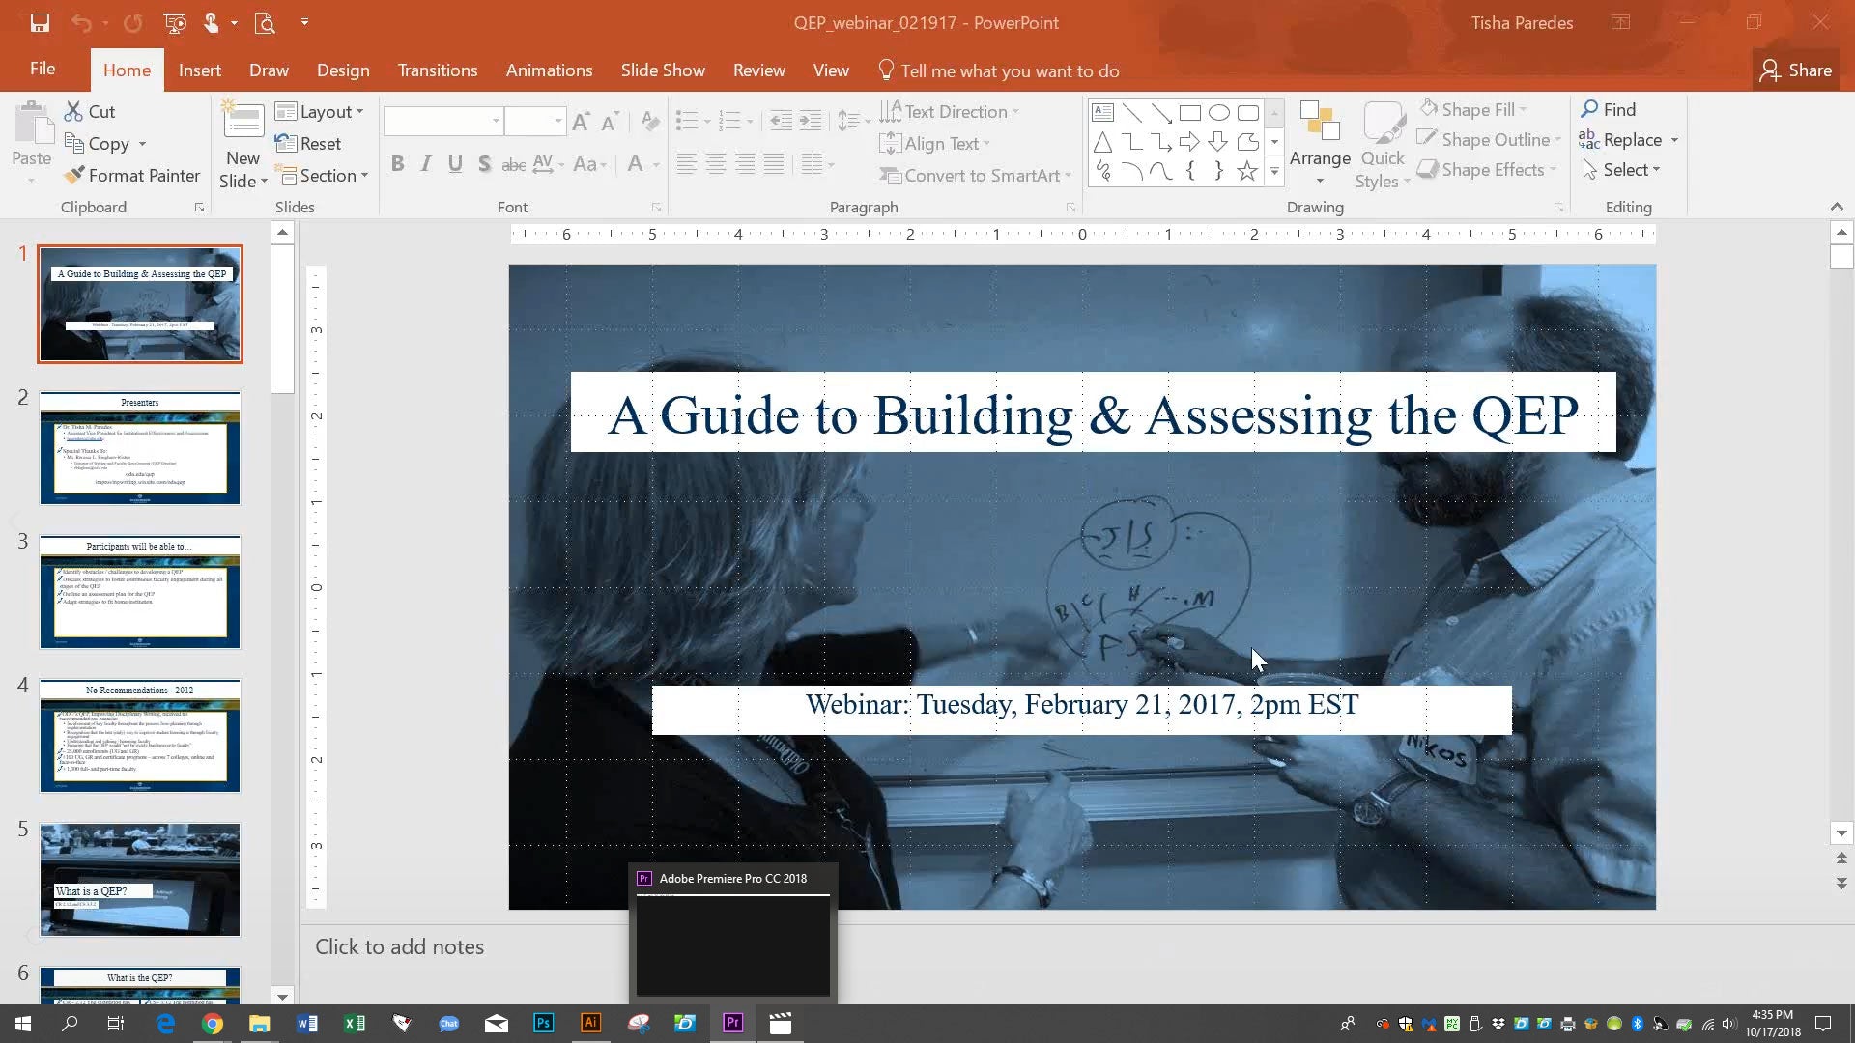
Task: Click the Format Painter brush icon
Action: 74,176
